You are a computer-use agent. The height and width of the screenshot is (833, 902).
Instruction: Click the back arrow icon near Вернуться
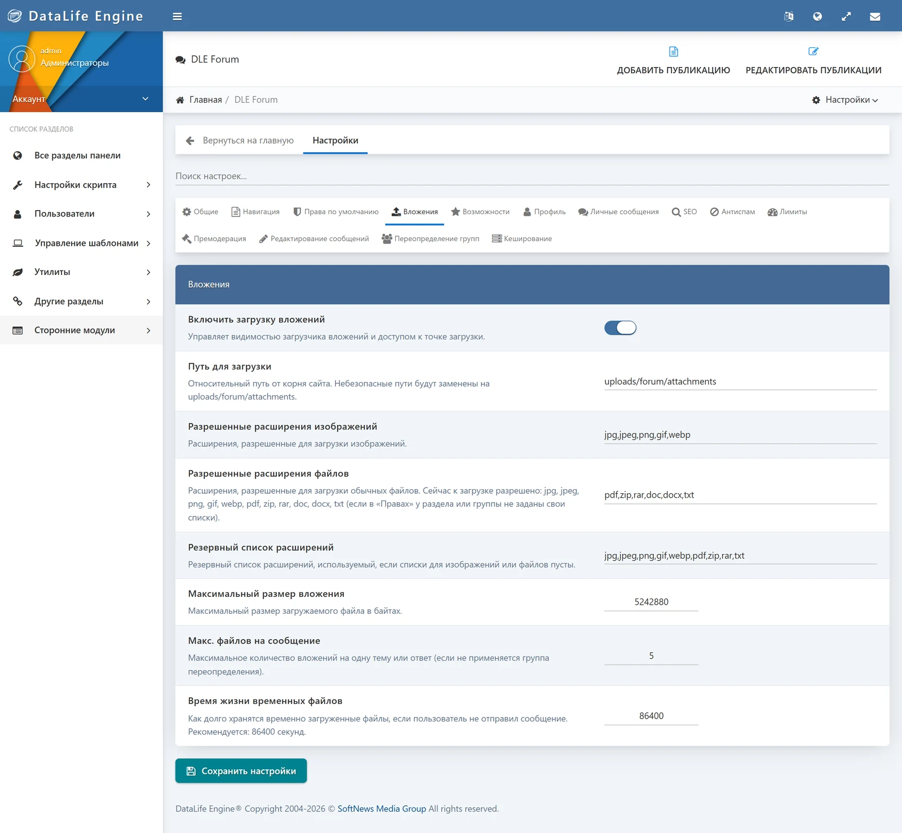click(190, 140)
